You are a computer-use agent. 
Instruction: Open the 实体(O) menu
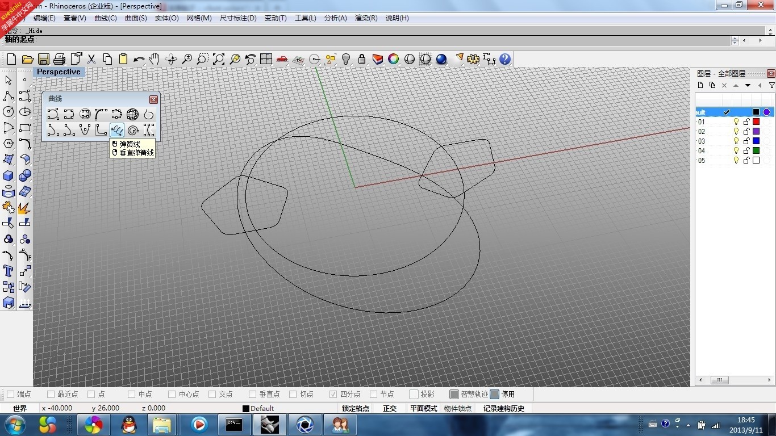point(166,18)
